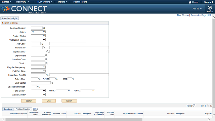Click the horizontal scrollbar thumb

[x=74, y=120]
